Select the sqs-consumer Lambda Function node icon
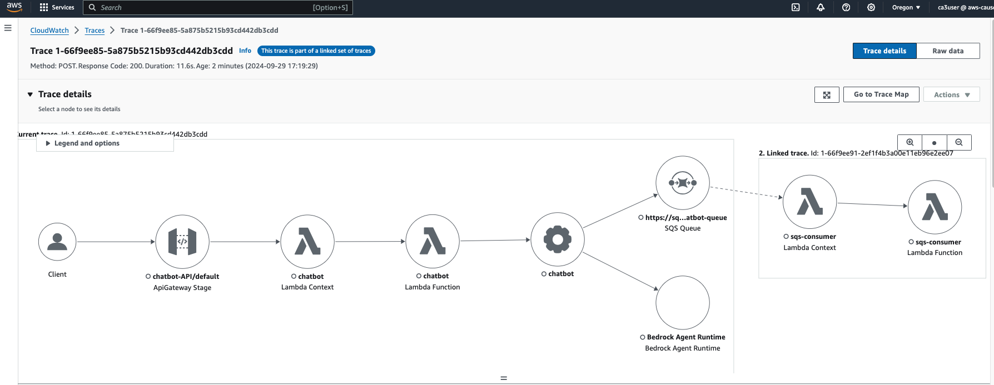The height and width of the screenshot is (385, 994). click(935, 207)
